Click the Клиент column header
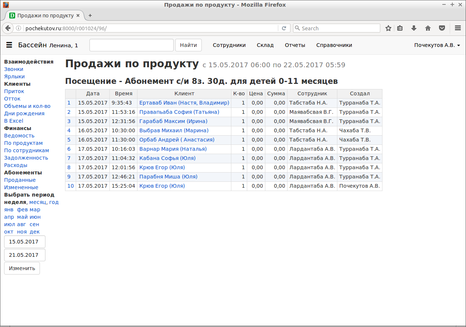Viewport: 466px width, 327px height. [x=184, y=93]
